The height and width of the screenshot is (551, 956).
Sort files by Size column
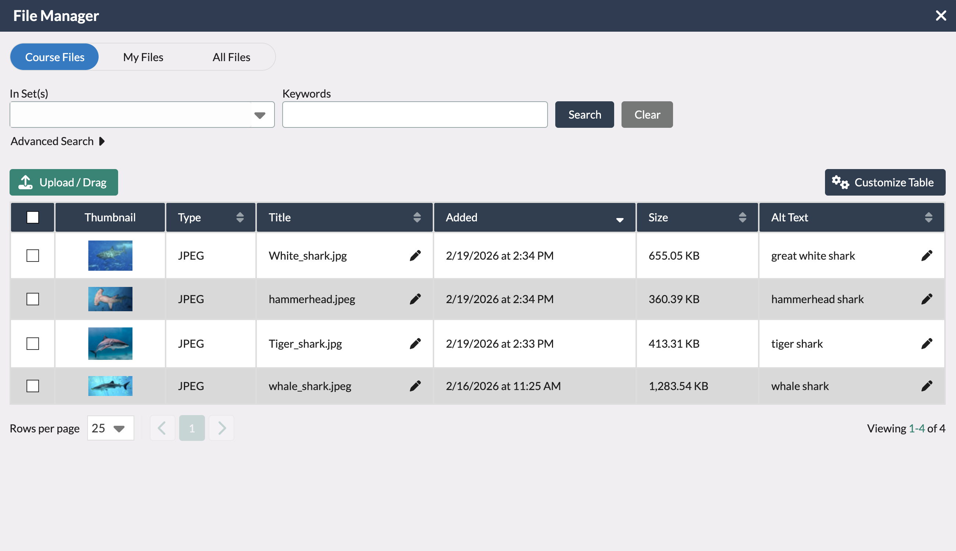pos(742,217)
